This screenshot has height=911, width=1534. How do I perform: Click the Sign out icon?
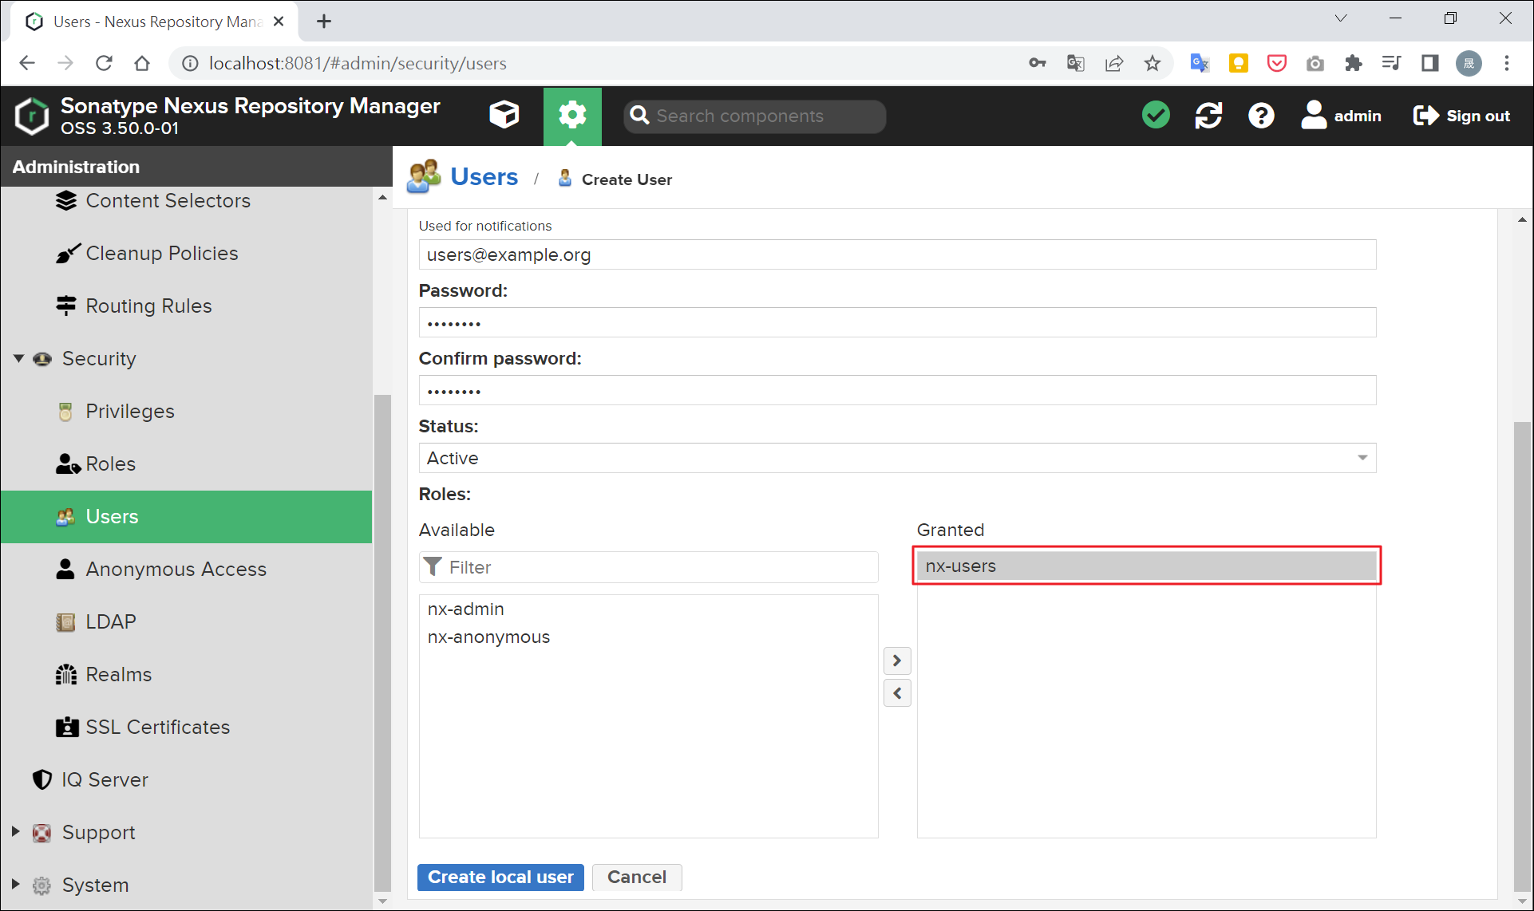pos(1428,115)
